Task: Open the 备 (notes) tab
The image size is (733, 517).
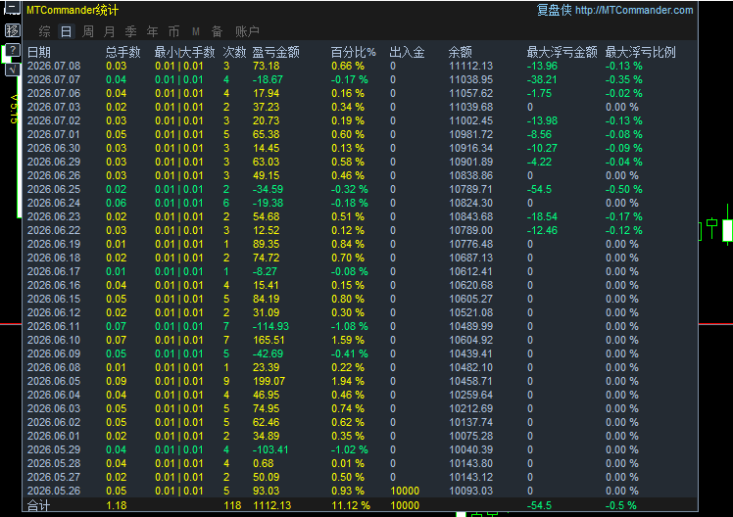Action: tap(217, 31)
